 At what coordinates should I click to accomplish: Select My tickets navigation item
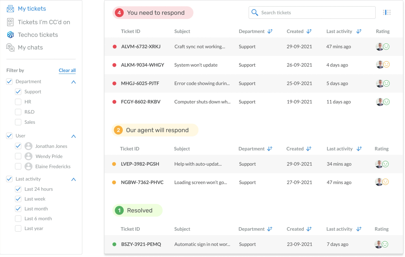(32, 9)
